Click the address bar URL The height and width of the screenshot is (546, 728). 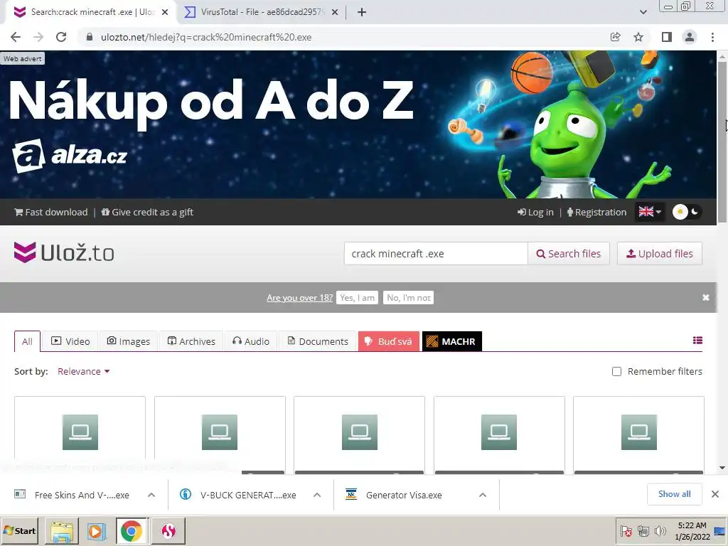pos(206,37)
